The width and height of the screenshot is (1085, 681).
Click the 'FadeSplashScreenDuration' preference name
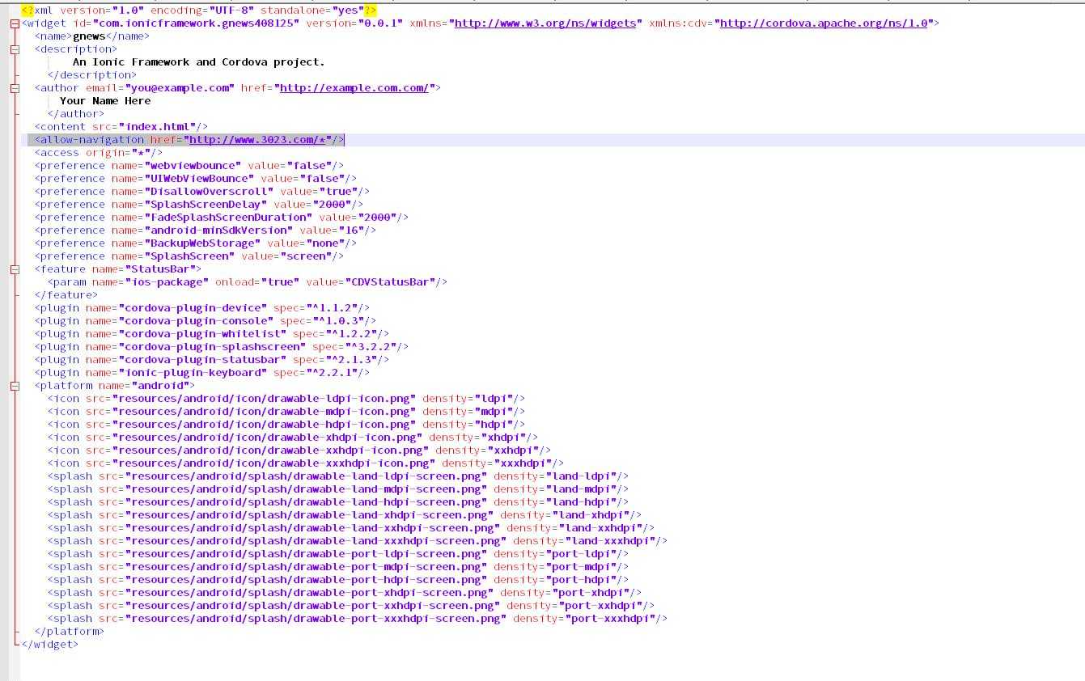tap(228, 218)
